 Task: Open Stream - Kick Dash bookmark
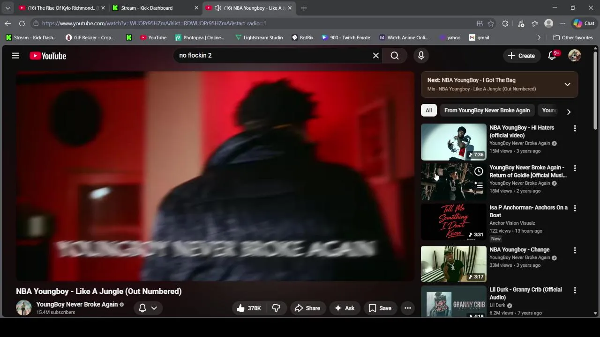[31, 37]
